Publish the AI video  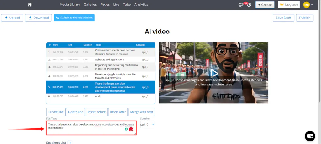(x=305, y=18)
